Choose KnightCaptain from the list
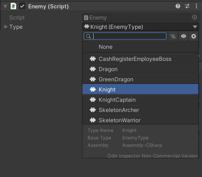Viewport: 202px width, 177px height. (140, 100)
